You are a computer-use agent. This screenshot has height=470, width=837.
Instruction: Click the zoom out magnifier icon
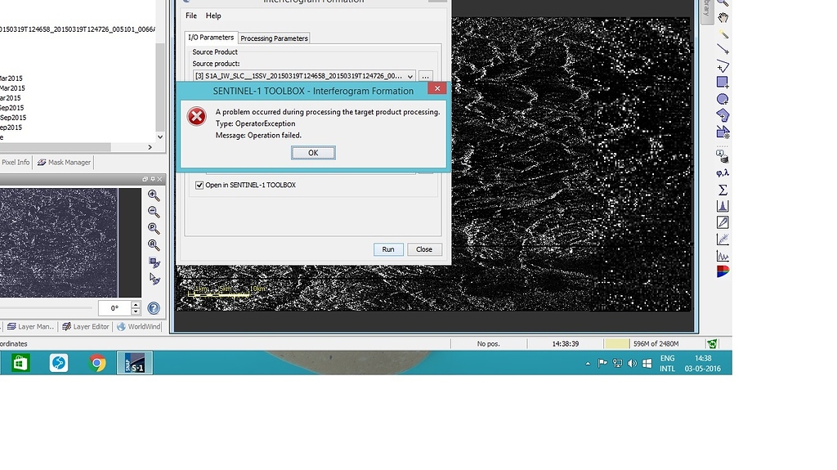click(154, 212)
